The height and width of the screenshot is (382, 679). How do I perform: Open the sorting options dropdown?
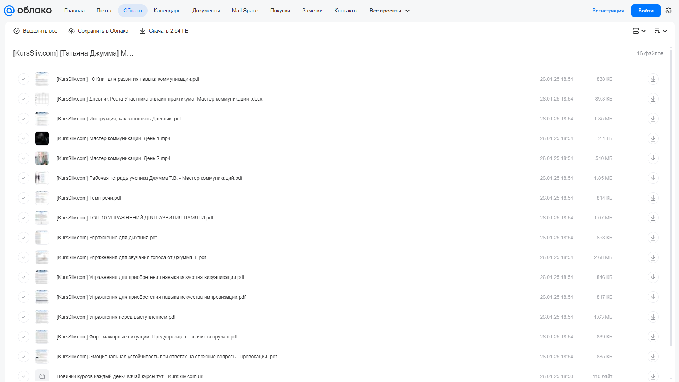[x=660, y=31]
